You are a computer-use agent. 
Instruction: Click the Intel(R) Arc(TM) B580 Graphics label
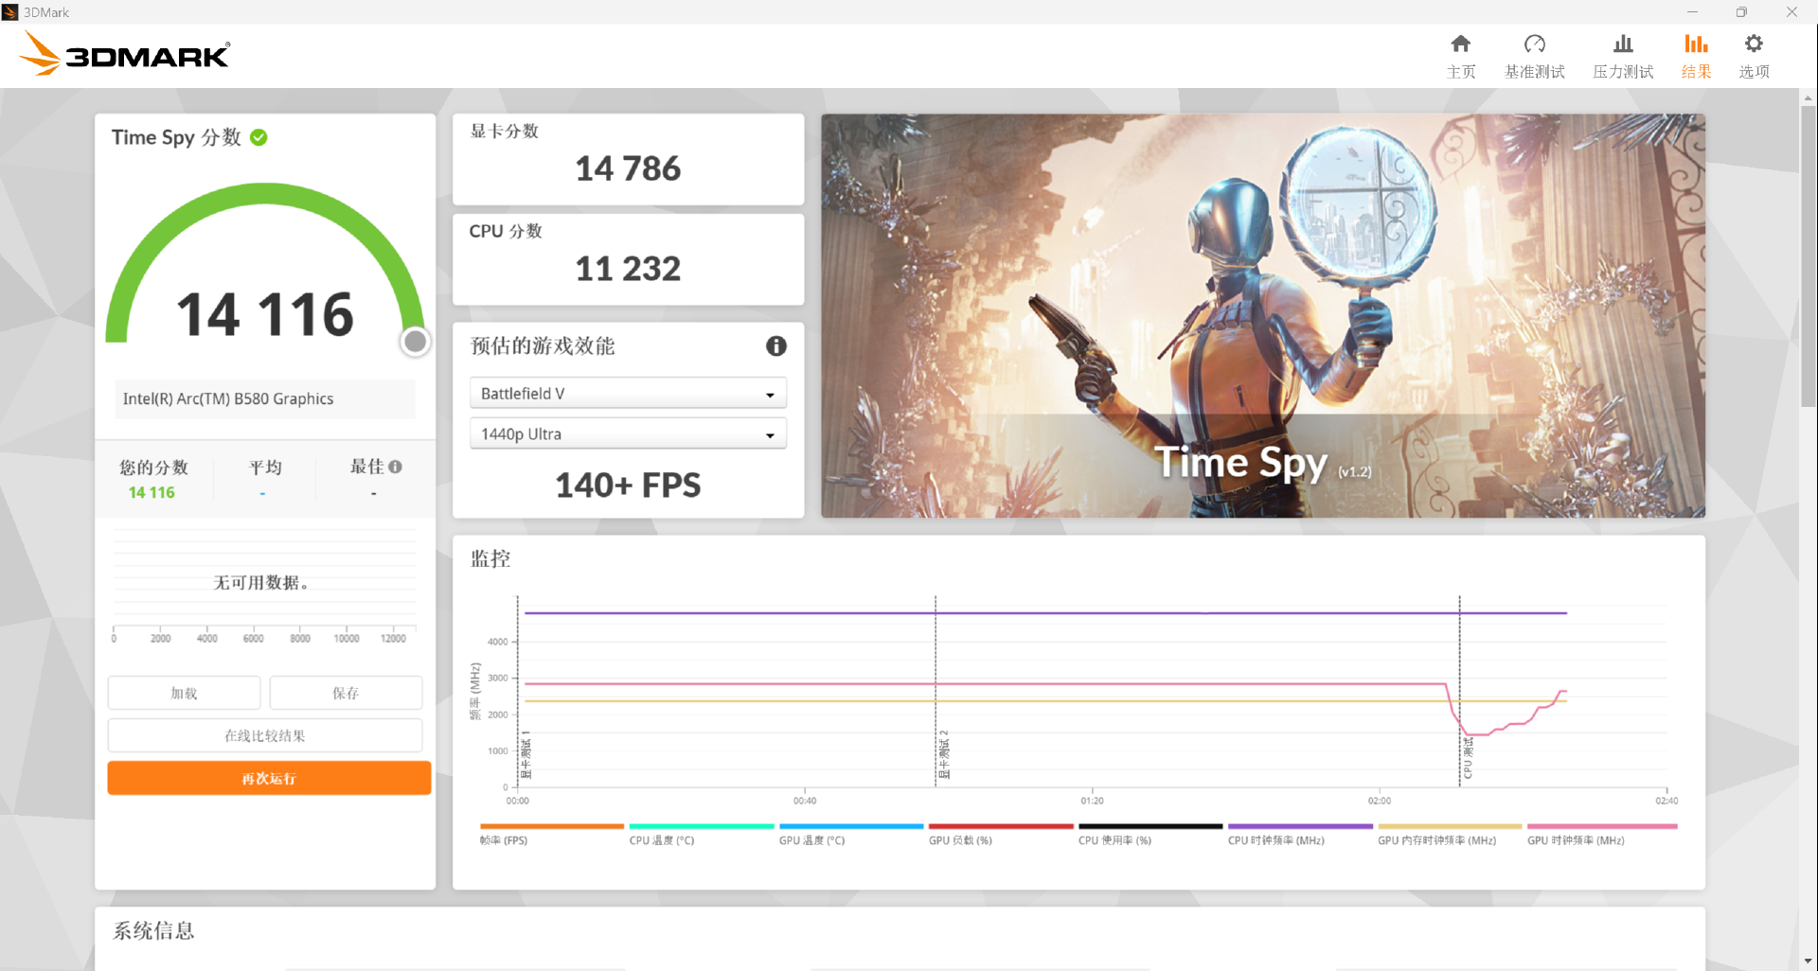[x=228, y=398]
